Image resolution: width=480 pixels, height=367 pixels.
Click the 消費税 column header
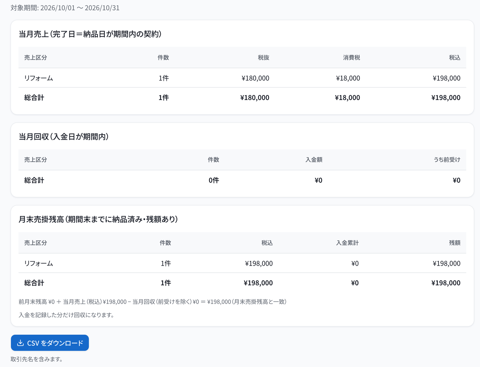coord(351,57)
